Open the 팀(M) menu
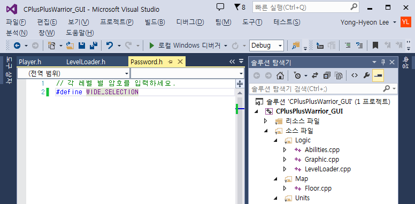This screenshot has height=204, width=415. coord(224,22)
